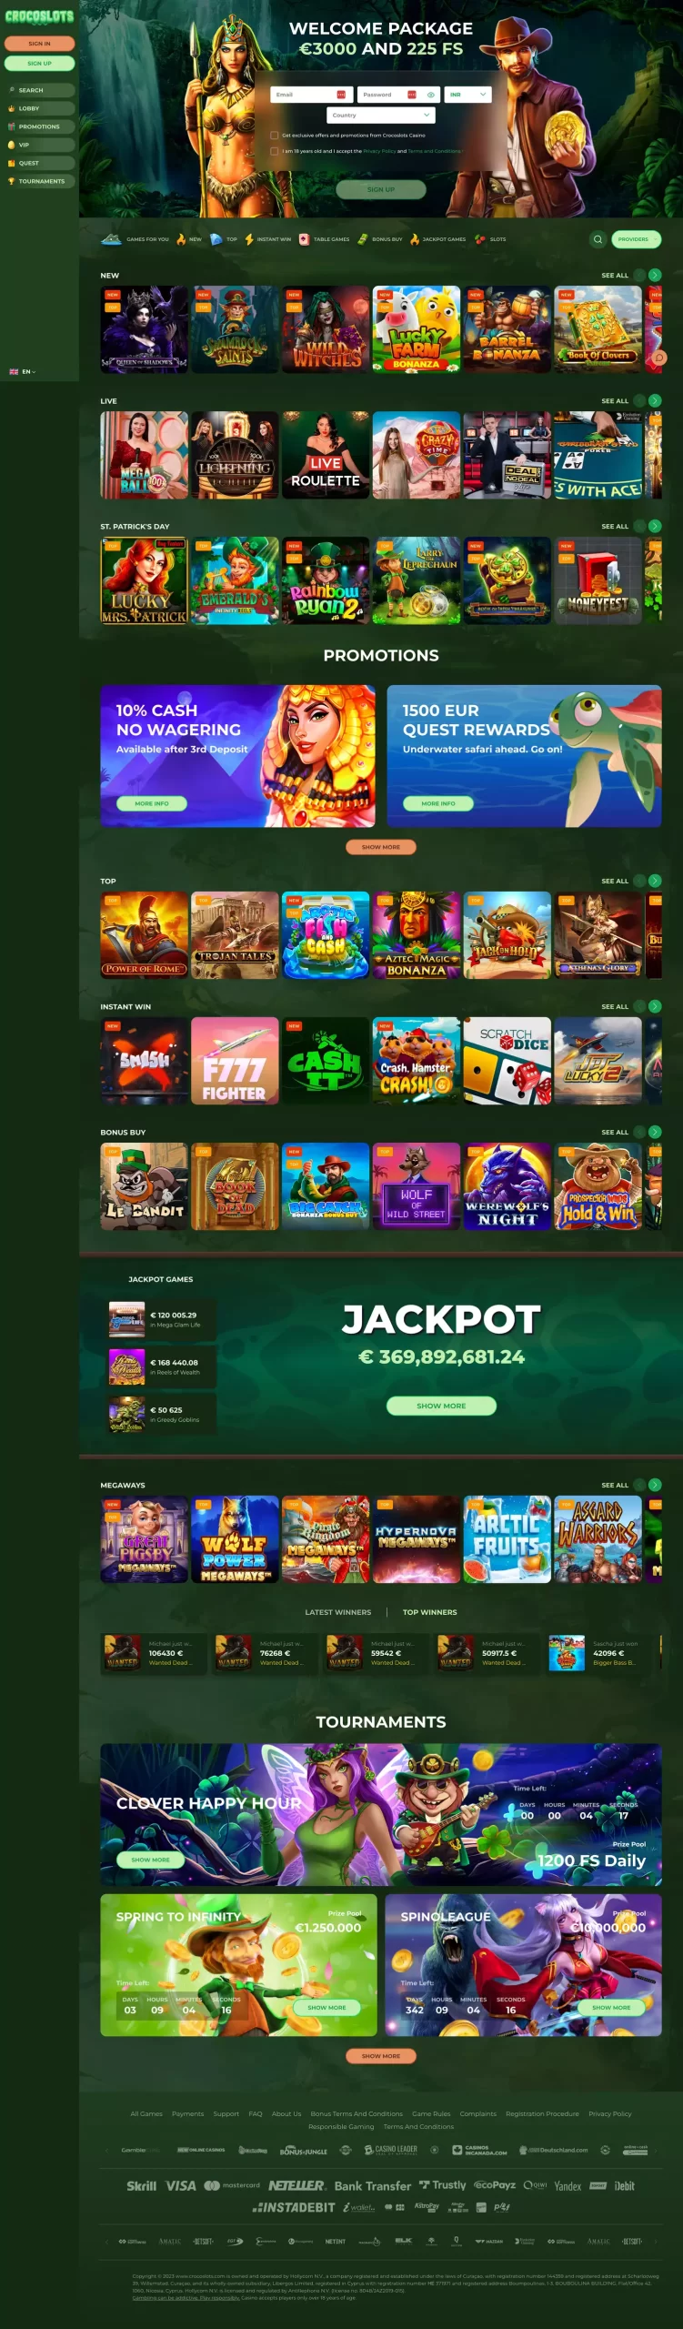
Task: Select the Instant Win lightning icon
Action: [249, 239]
